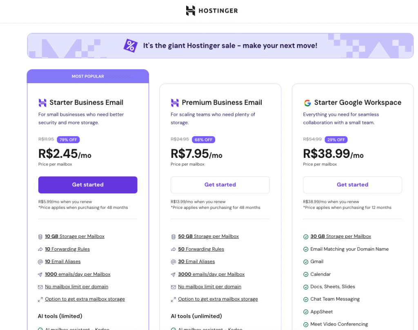Open Premium plan's No mailbox limit link
418x330 pixels.
point(209,287)
